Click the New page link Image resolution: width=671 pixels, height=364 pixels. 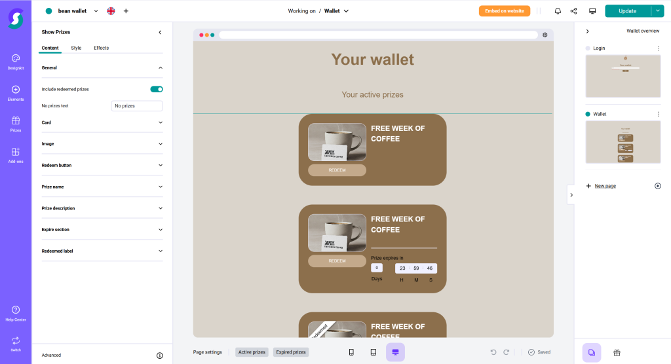pyautogui.click(x=605, y=186)
